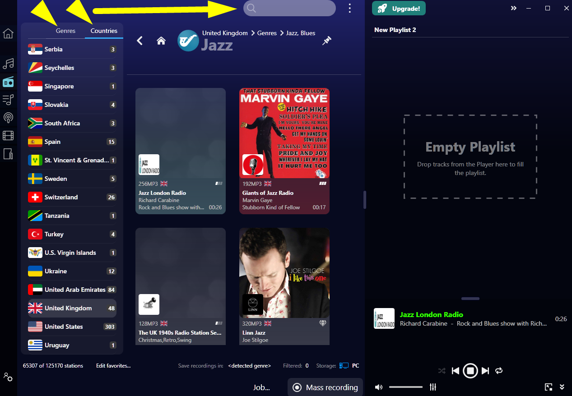Stop the current playback
This screenshot has height=396, width=572.
click(x=470, y=371)
